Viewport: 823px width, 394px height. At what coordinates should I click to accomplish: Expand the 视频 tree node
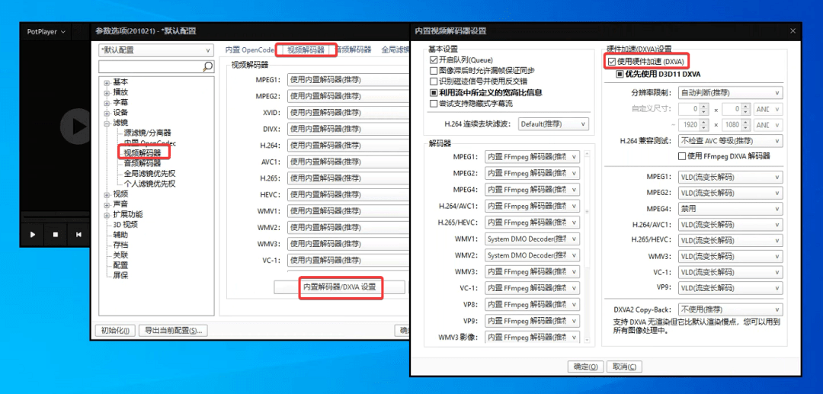coord(107,194)
